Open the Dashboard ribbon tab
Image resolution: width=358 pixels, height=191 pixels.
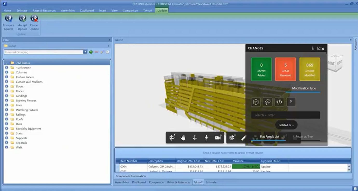[x=87, y=11]
